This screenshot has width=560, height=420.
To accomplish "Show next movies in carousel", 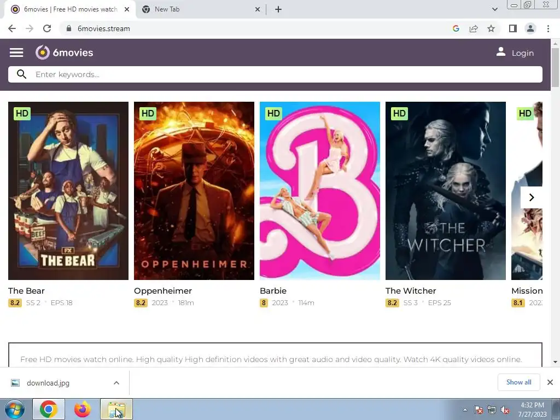I will 531,197.
